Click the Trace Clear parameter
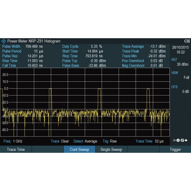Viewport: 191px width, 191px height. (60, 141)
